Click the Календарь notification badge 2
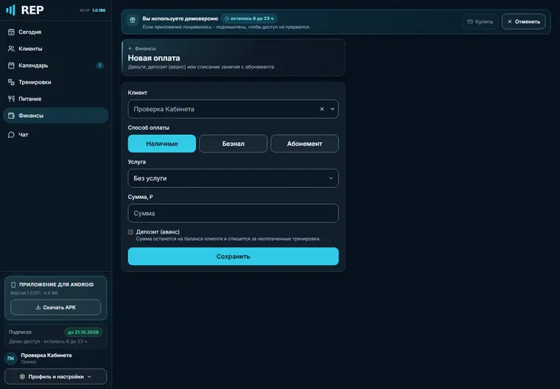Viewport: 560px width, 389px height. click(99, 66)
